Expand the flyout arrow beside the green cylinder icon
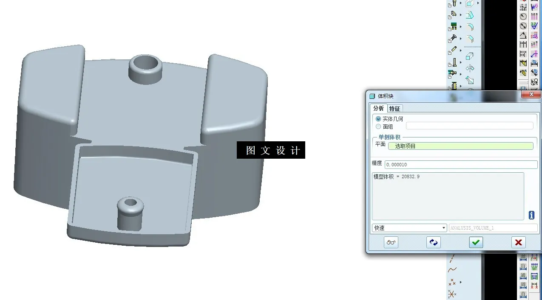This screenshot has height=300, width=542. coord(461,74)
